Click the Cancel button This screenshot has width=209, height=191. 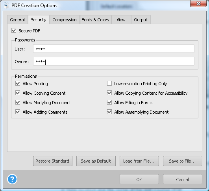click(183, 179)
